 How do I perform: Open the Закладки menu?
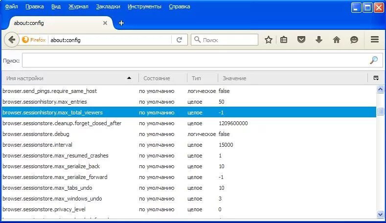(x=108, y=7)
